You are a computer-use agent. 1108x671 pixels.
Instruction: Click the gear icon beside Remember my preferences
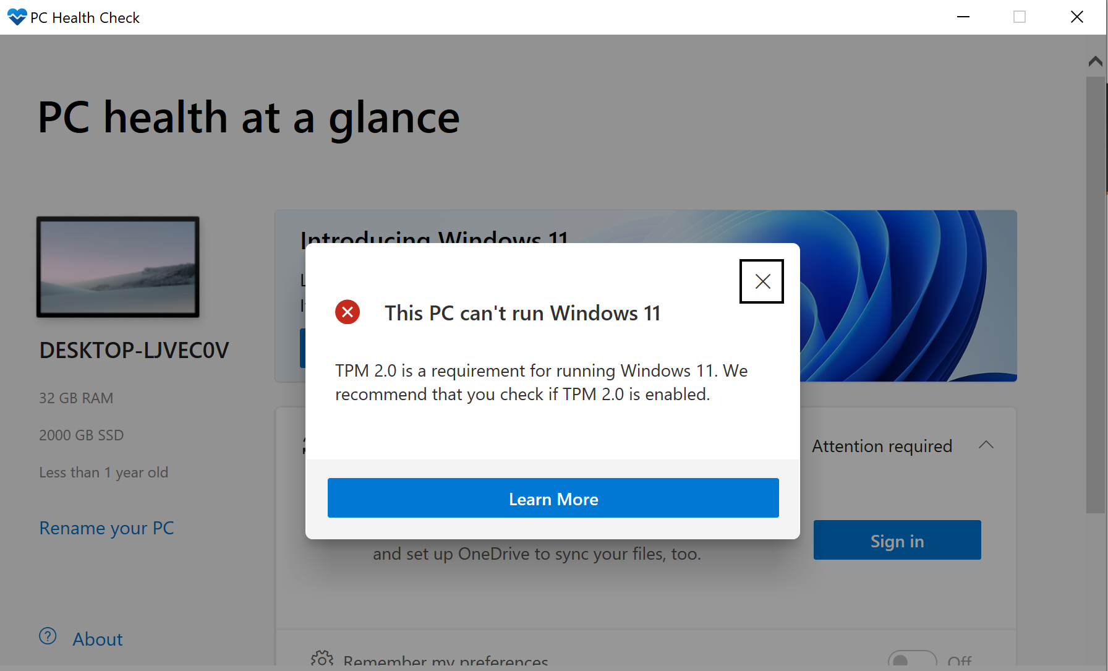coord(322,659)
